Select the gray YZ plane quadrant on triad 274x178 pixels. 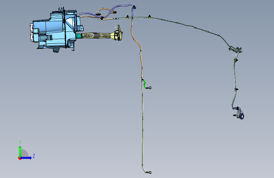click(25, 153)
